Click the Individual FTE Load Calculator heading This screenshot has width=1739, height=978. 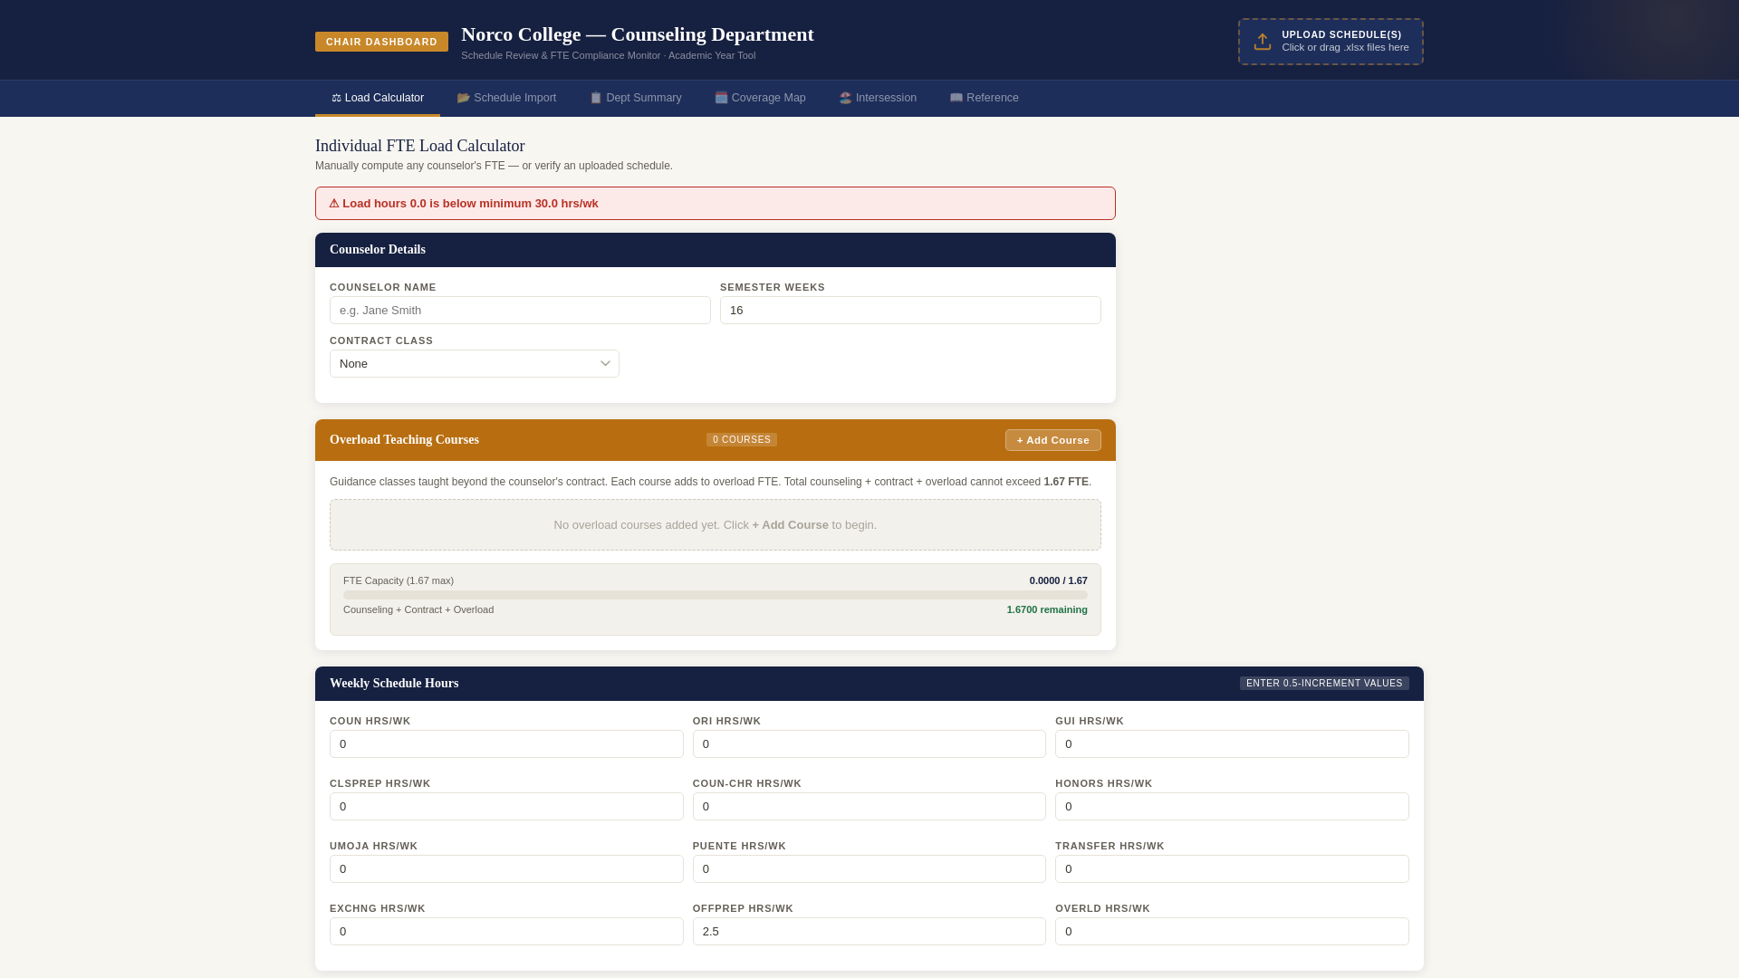[420, 146]
